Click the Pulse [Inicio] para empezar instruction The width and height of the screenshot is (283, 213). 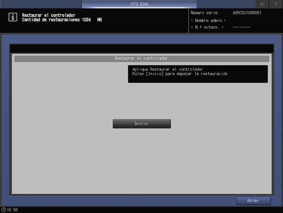pyautogui.click(x=180, y=74)
